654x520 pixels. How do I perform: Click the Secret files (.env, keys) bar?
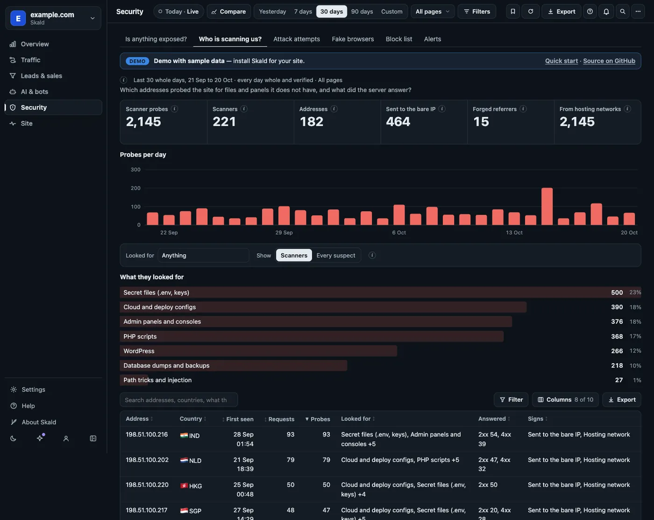point(380,292)
